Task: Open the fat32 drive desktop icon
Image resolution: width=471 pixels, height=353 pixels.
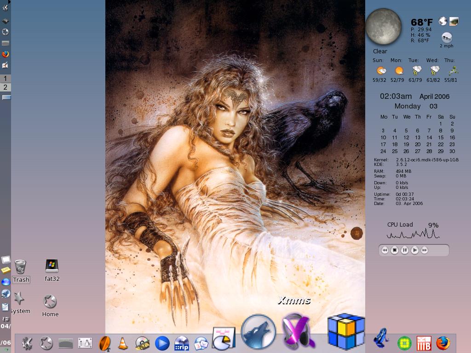Action: click(52, 270)
